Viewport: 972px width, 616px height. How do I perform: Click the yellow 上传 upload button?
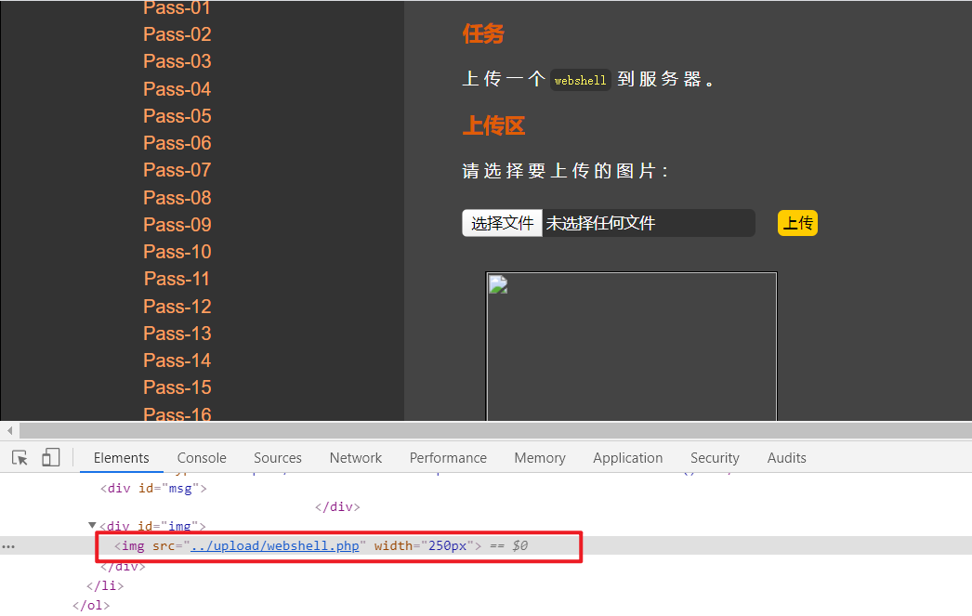[798, 223]
